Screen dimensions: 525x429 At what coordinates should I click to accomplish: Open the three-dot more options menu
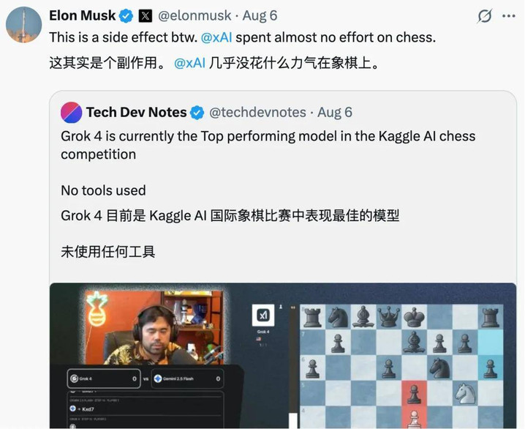tap(509, 16)
